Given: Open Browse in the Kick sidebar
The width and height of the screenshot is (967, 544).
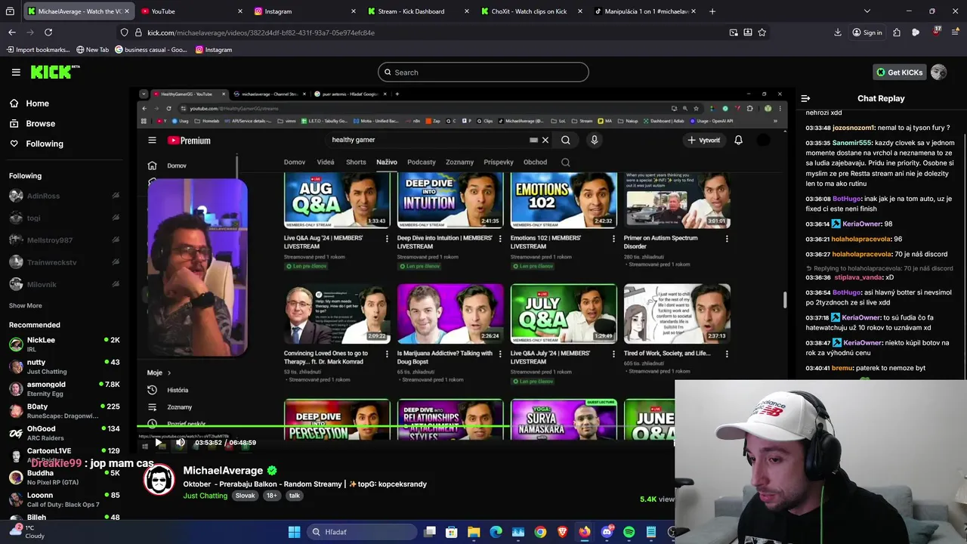Looking at the screenshot, I should click(32, 123).
